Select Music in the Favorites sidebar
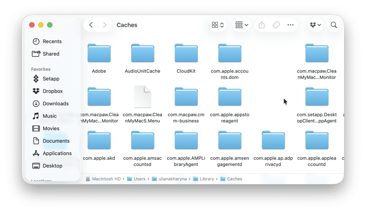366x213 pixels. click(50, 116)
